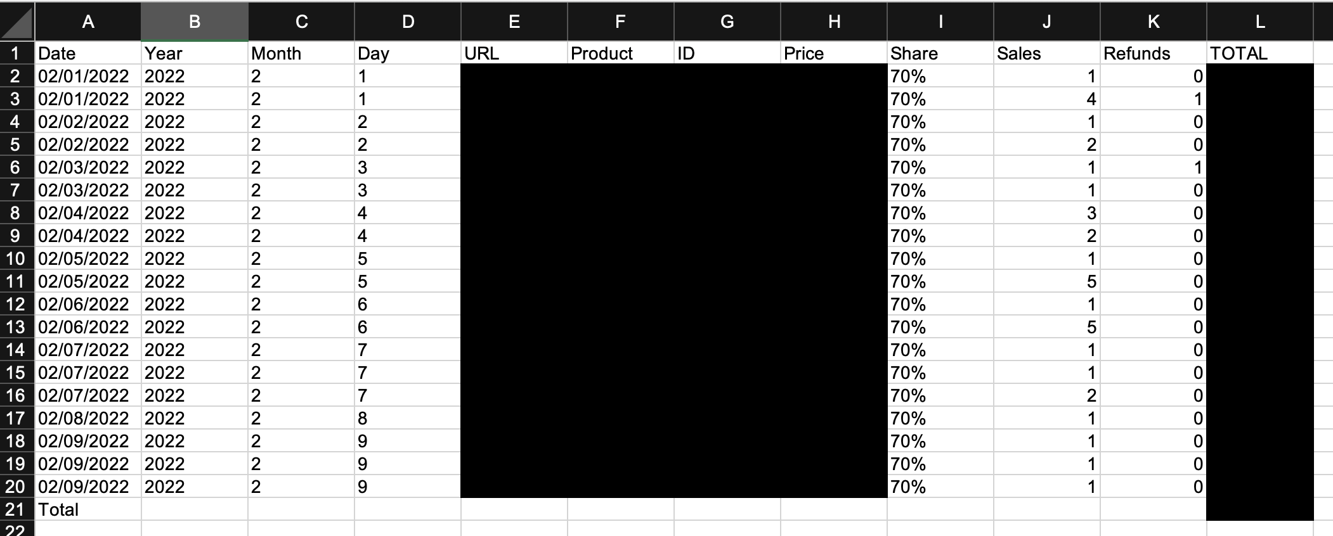Screen dimensions: 1333x536
Task: Select the Sales cell in row 3
Action: (x=1047, y=99)
